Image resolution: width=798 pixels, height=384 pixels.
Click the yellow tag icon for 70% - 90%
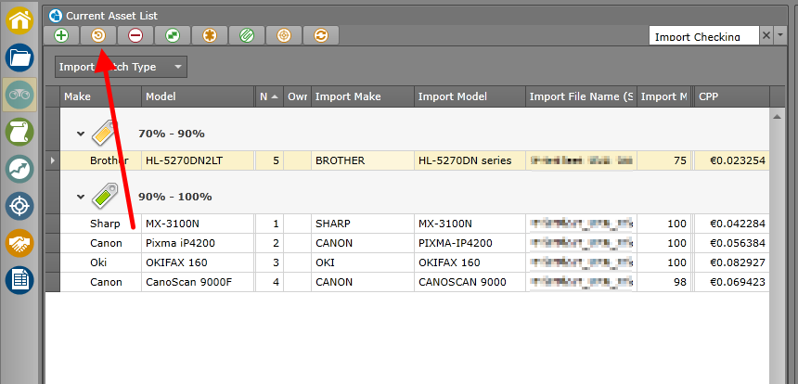pos(106,134)
